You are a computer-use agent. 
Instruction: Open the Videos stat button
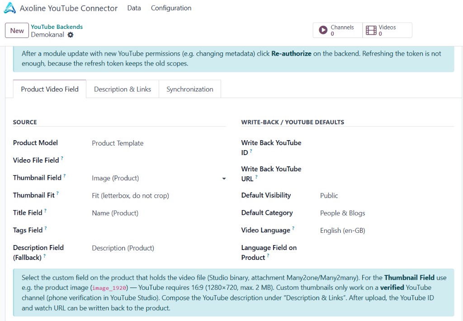(387, 30)
